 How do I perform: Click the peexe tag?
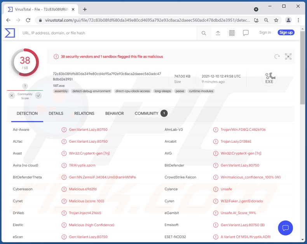180,91
